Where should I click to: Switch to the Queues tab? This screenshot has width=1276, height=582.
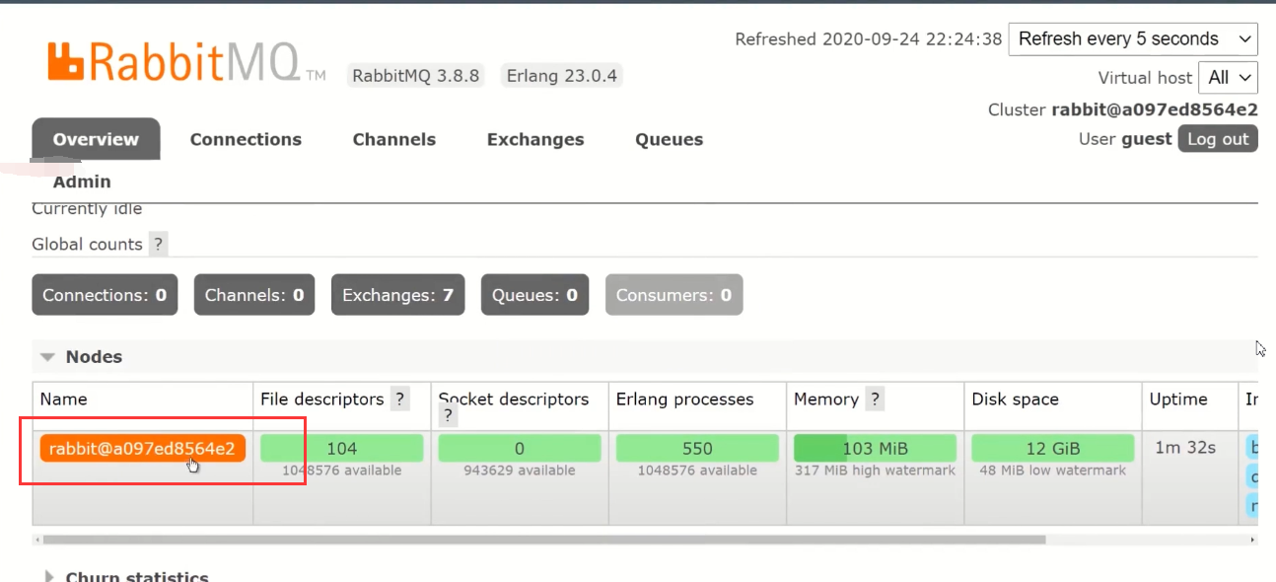tap(669, 139)
